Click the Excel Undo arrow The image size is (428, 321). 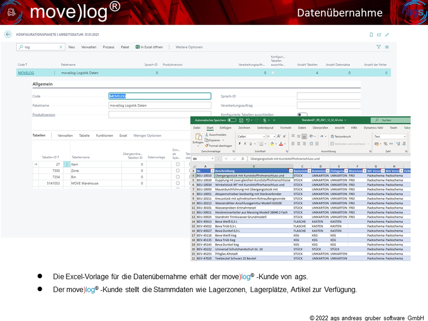[x=248, y=121]
